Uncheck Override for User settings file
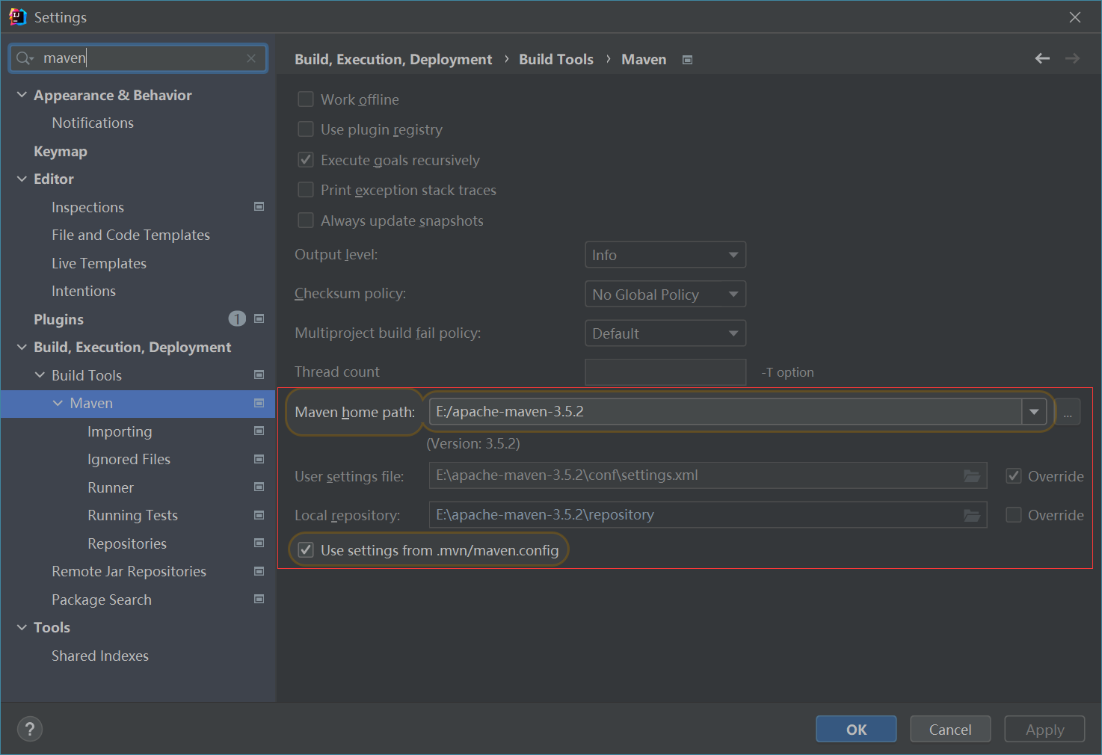This screenshot has width=1102, height=755. [1014, 475]
